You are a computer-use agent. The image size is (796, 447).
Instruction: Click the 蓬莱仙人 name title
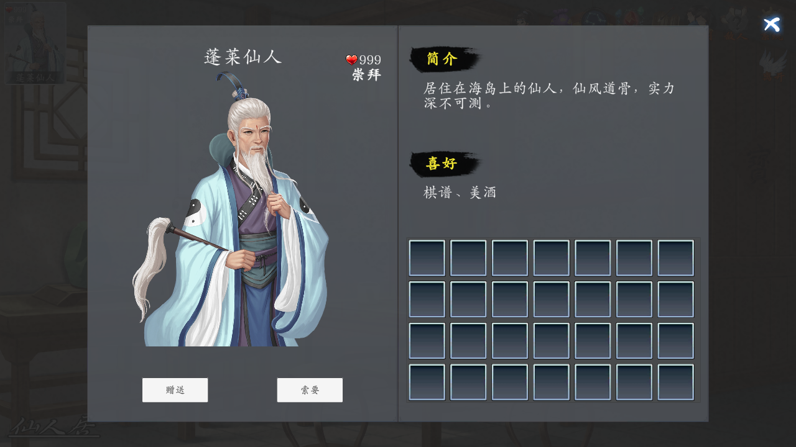click(x=243, y=57)
